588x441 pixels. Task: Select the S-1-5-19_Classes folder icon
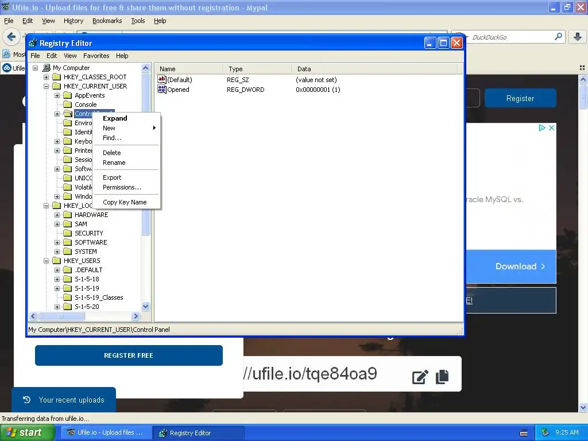(x=68, y=297)
